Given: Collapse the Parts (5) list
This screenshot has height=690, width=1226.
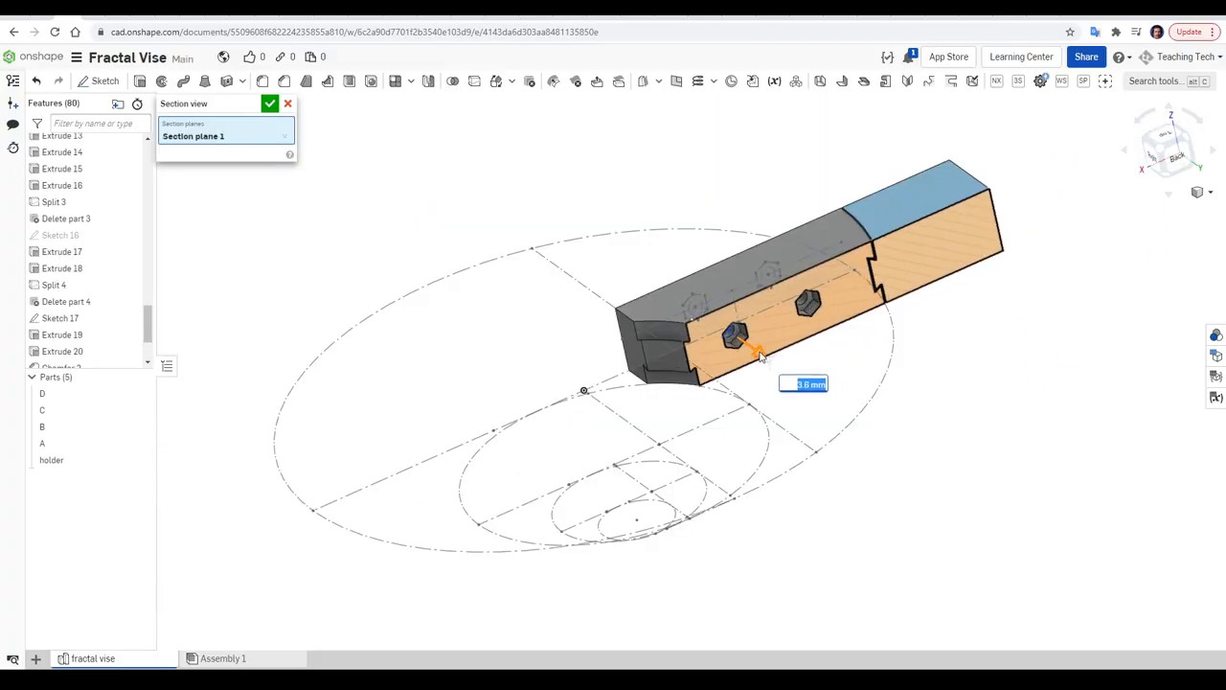Looking at the screenshot, I should coord(32,378).
